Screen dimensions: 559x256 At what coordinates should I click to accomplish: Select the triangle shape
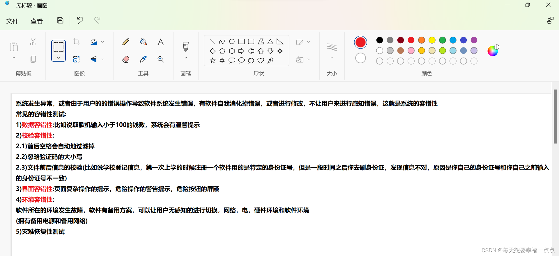pos(270,42)
